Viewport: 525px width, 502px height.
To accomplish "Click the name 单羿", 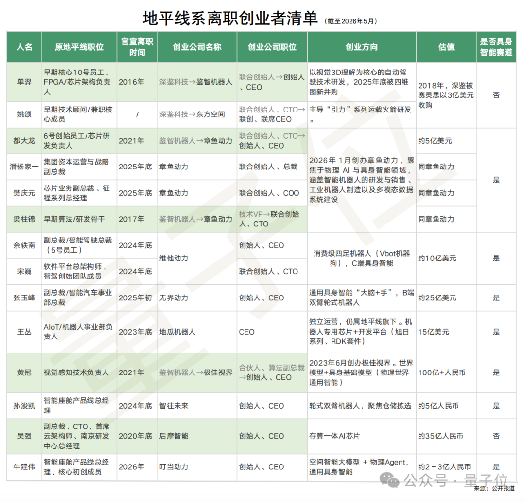I will [x=24, y=82].
